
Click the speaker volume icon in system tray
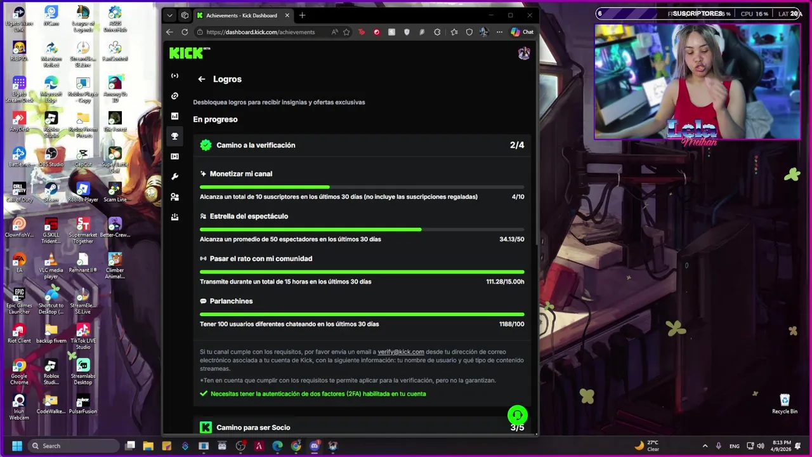760,446
